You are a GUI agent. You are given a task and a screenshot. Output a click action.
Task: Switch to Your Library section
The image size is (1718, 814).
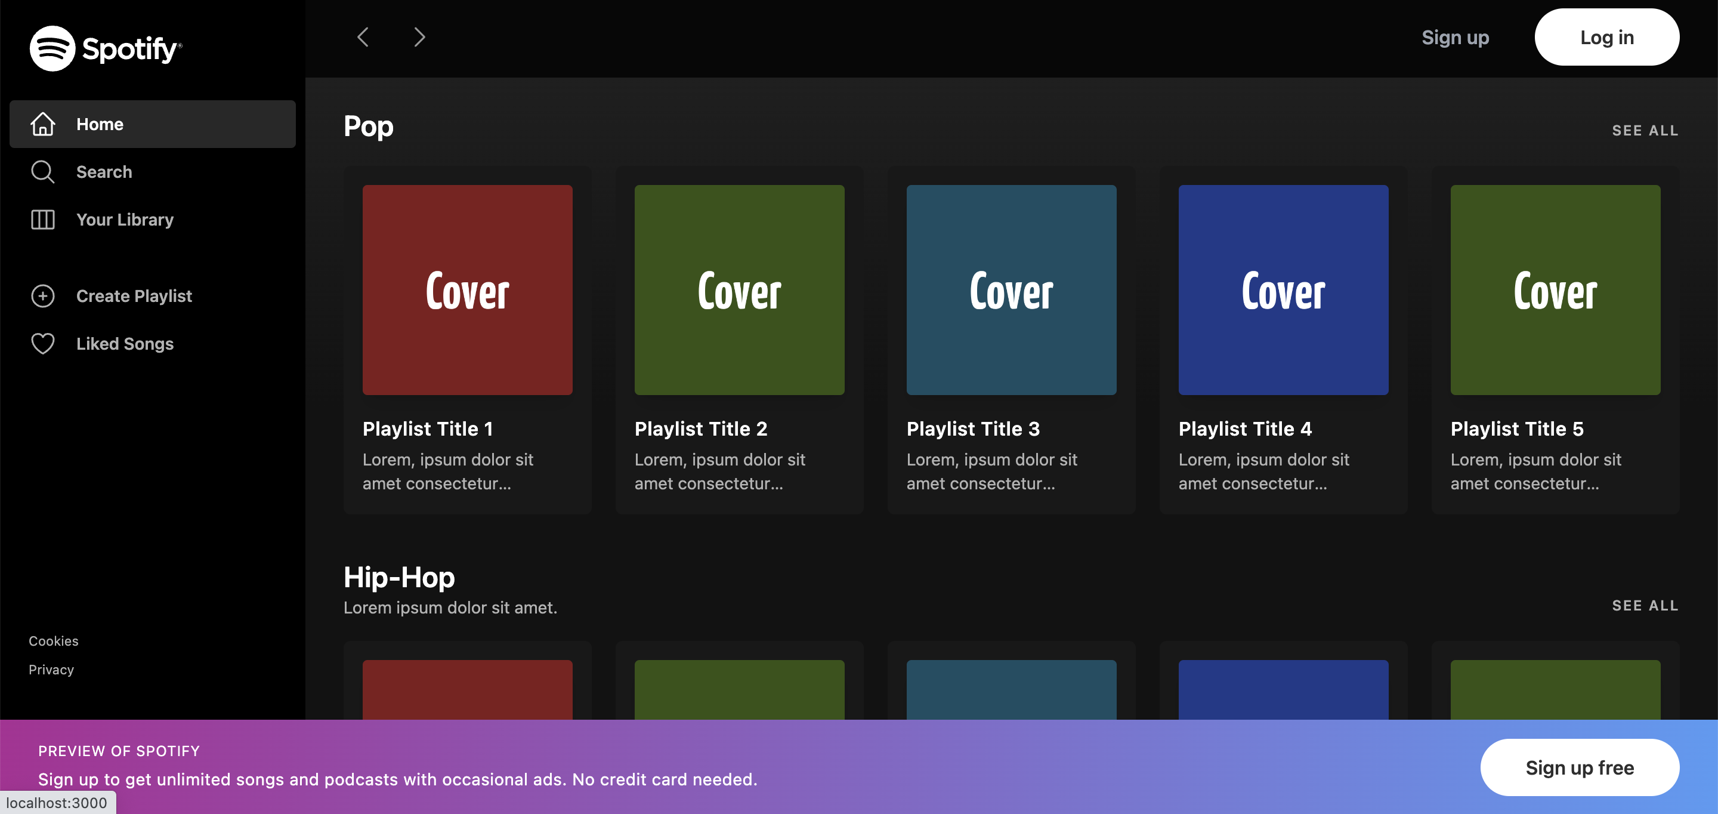point(125,220)
